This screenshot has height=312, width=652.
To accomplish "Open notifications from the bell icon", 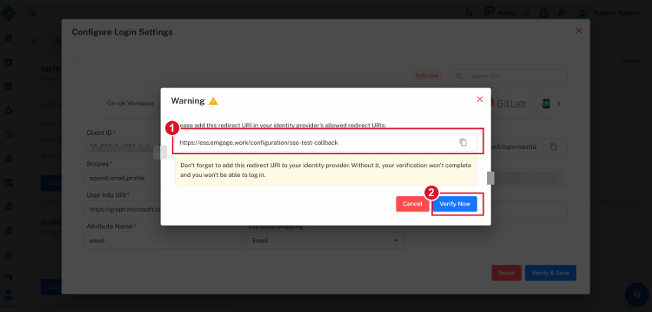I will (x=486, y=13).
